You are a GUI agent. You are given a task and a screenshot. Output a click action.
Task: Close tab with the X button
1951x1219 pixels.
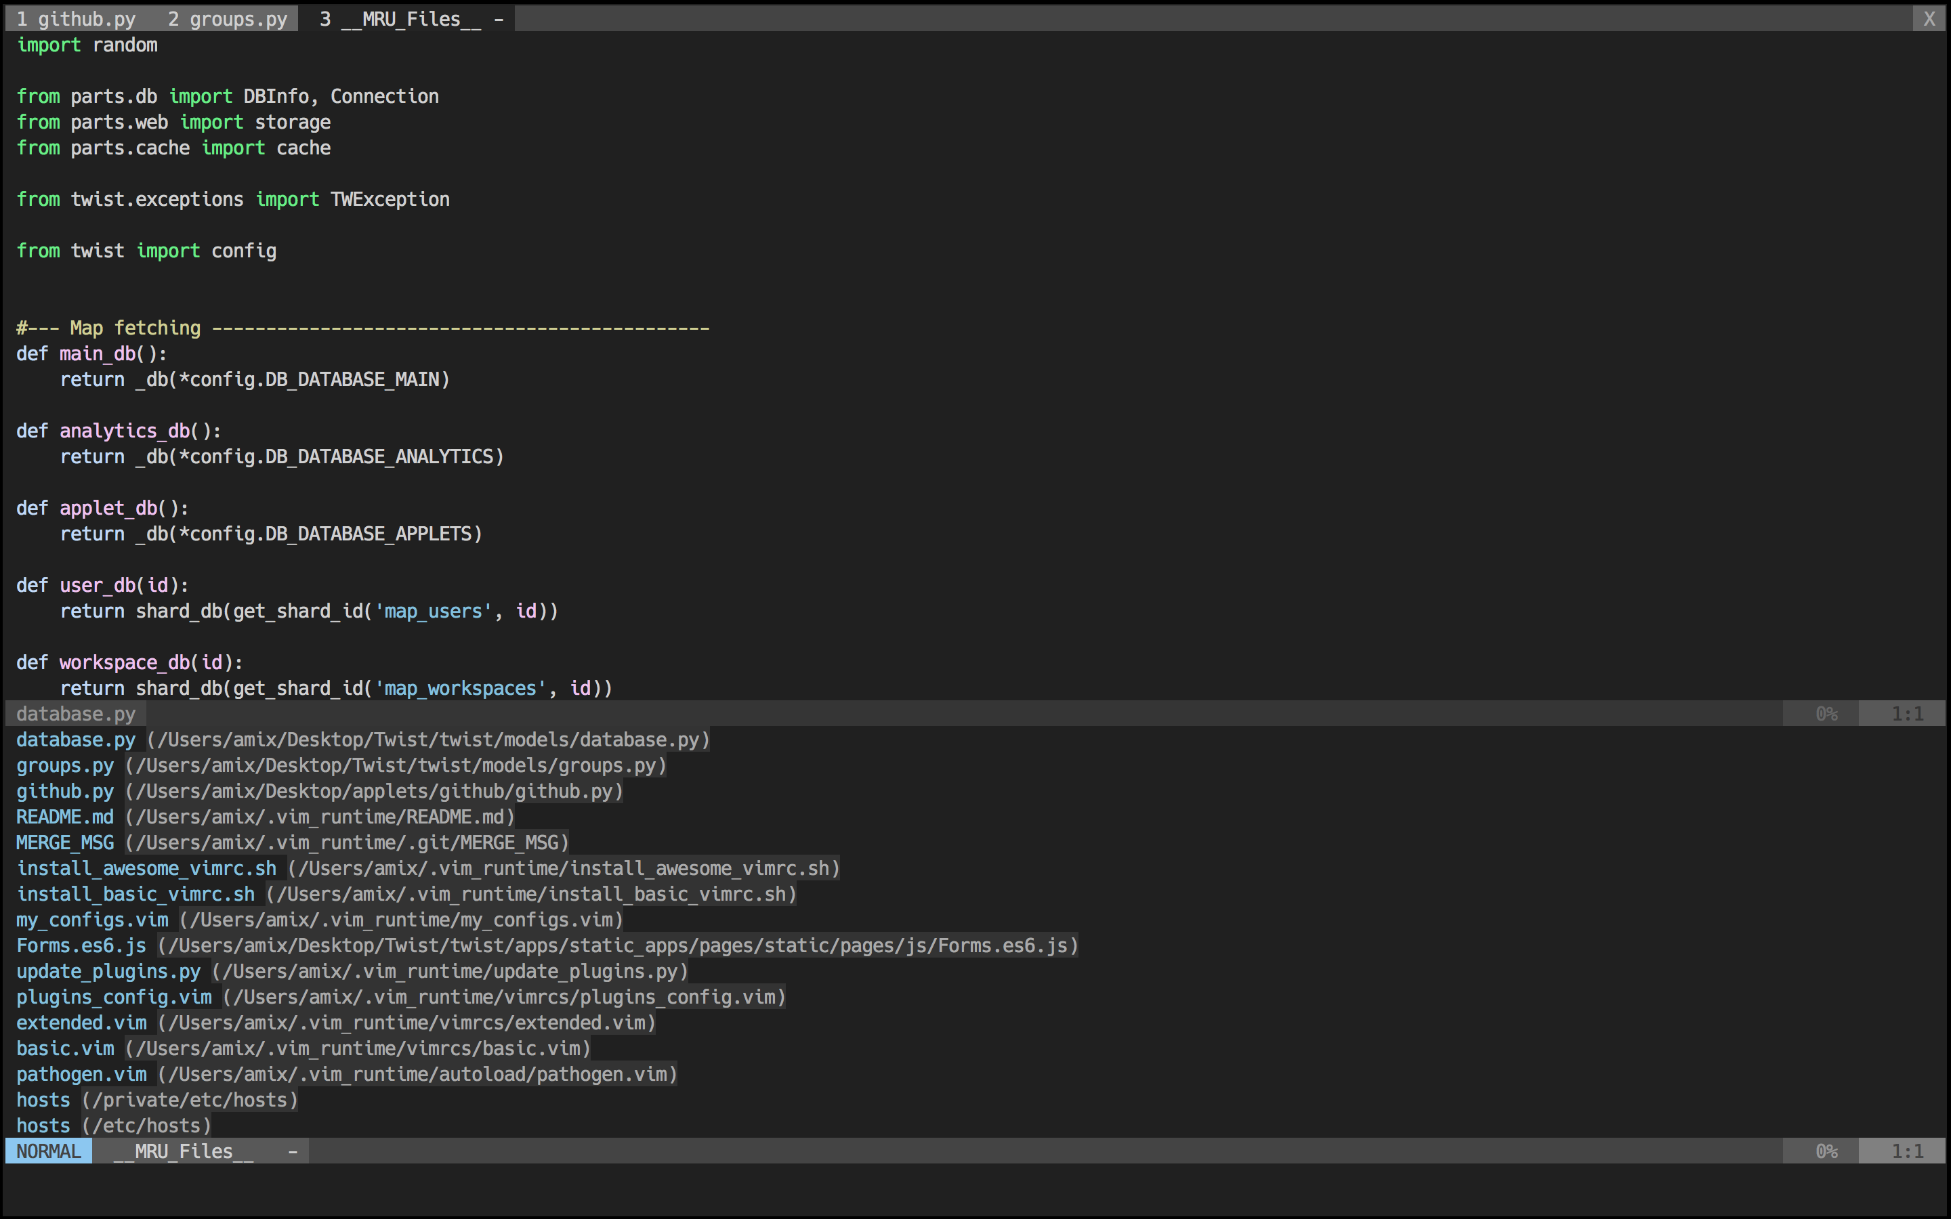(x=1929, y=18)
